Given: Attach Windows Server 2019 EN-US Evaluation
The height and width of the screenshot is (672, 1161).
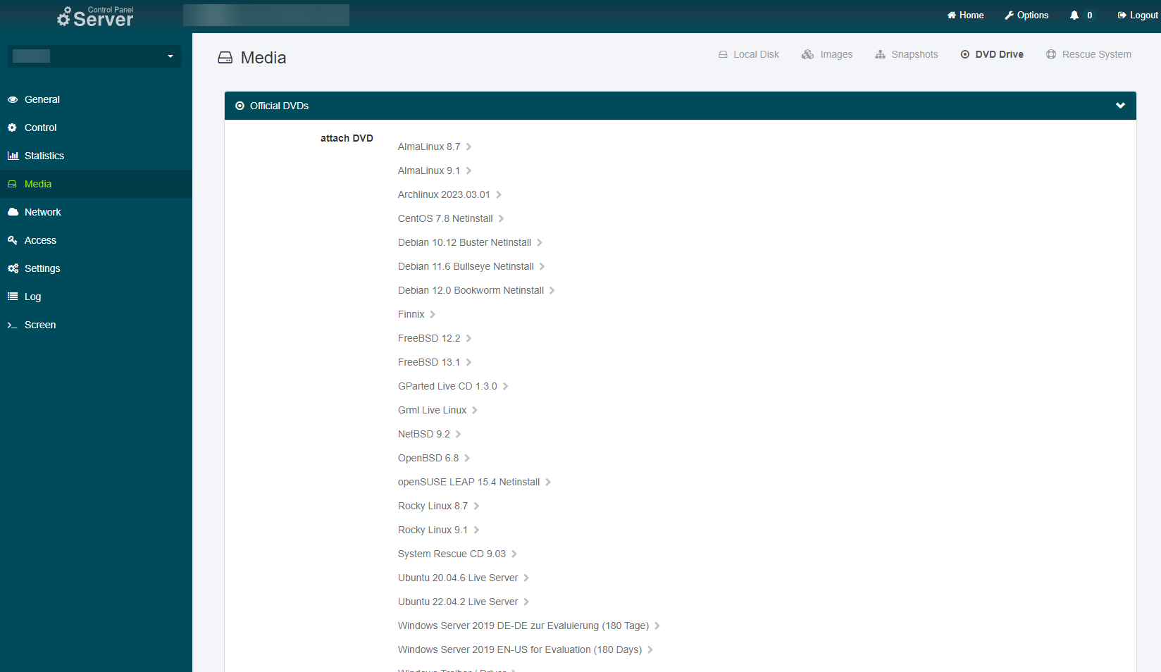Looking at the screenshot, I should coord(526,649).
